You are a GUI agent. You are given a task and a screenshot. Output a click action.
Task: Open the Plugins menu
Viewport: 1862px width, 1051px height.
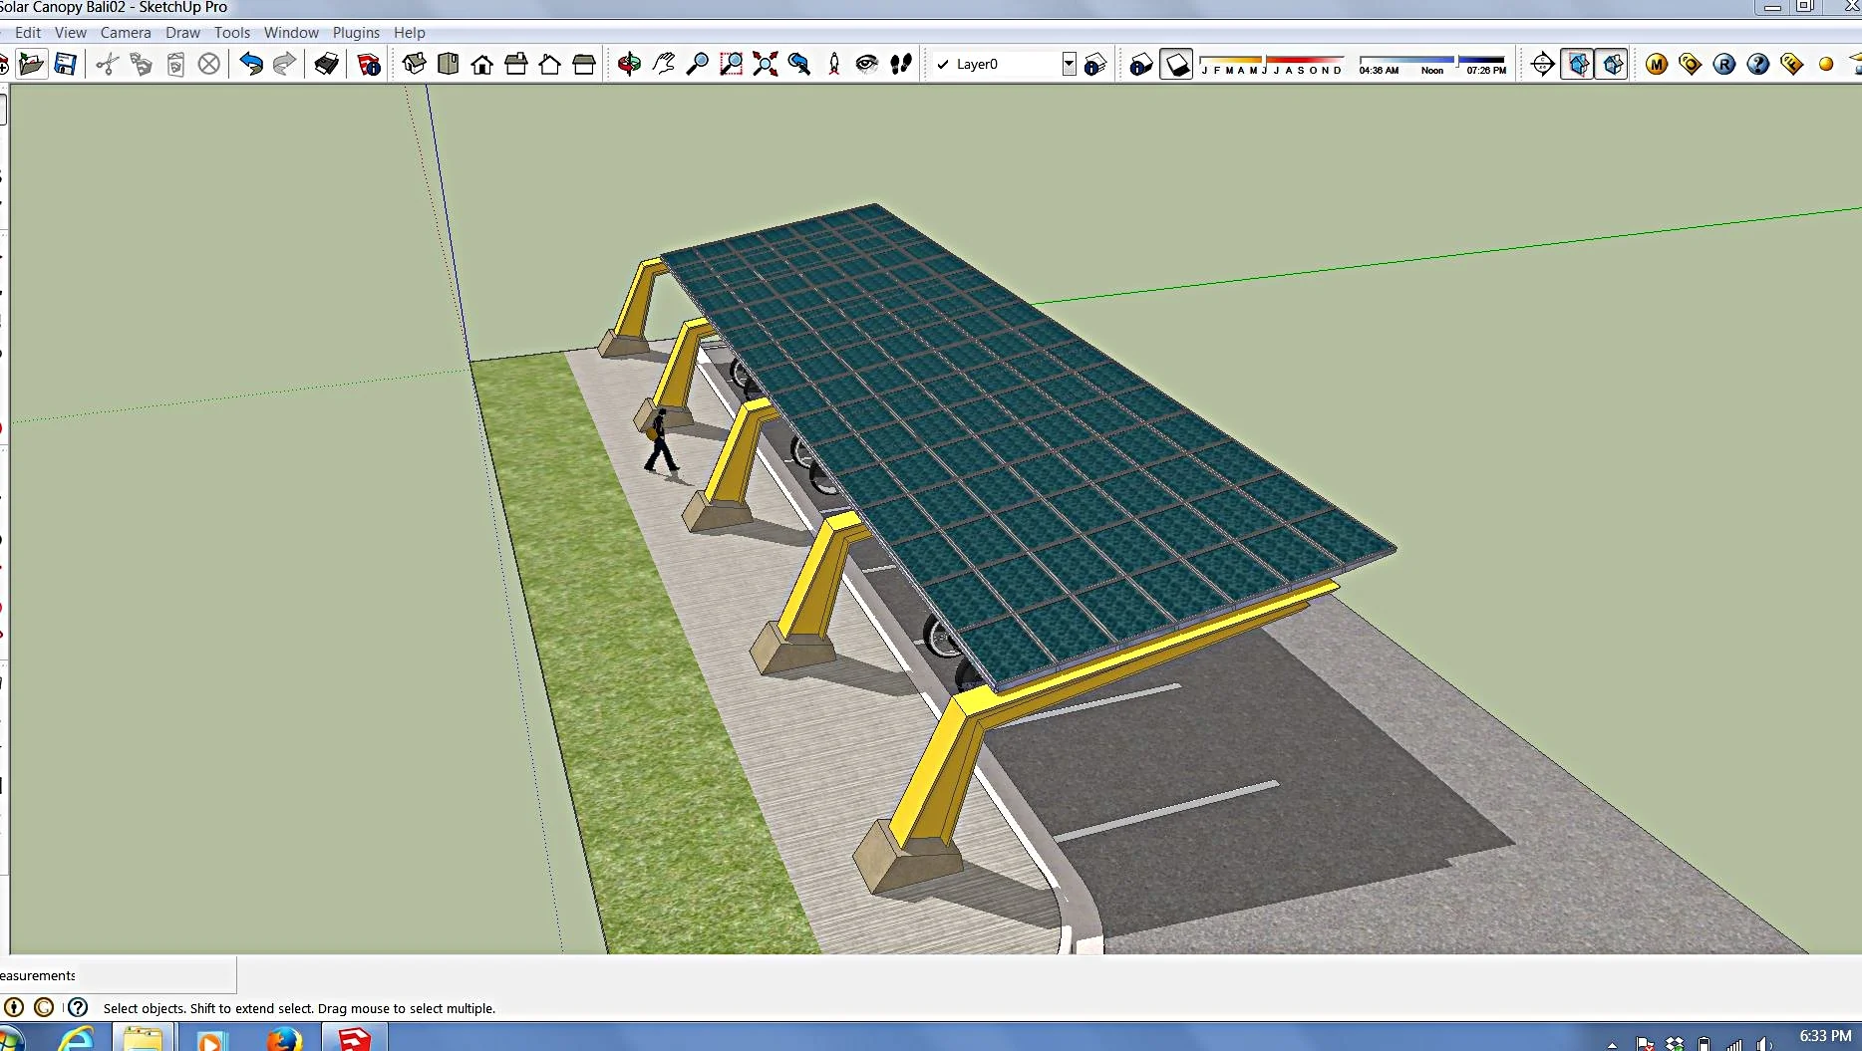pos(356,32)
